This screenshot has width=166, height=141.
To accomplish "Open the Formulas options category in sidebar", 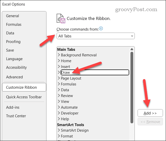I will (14, 25).
